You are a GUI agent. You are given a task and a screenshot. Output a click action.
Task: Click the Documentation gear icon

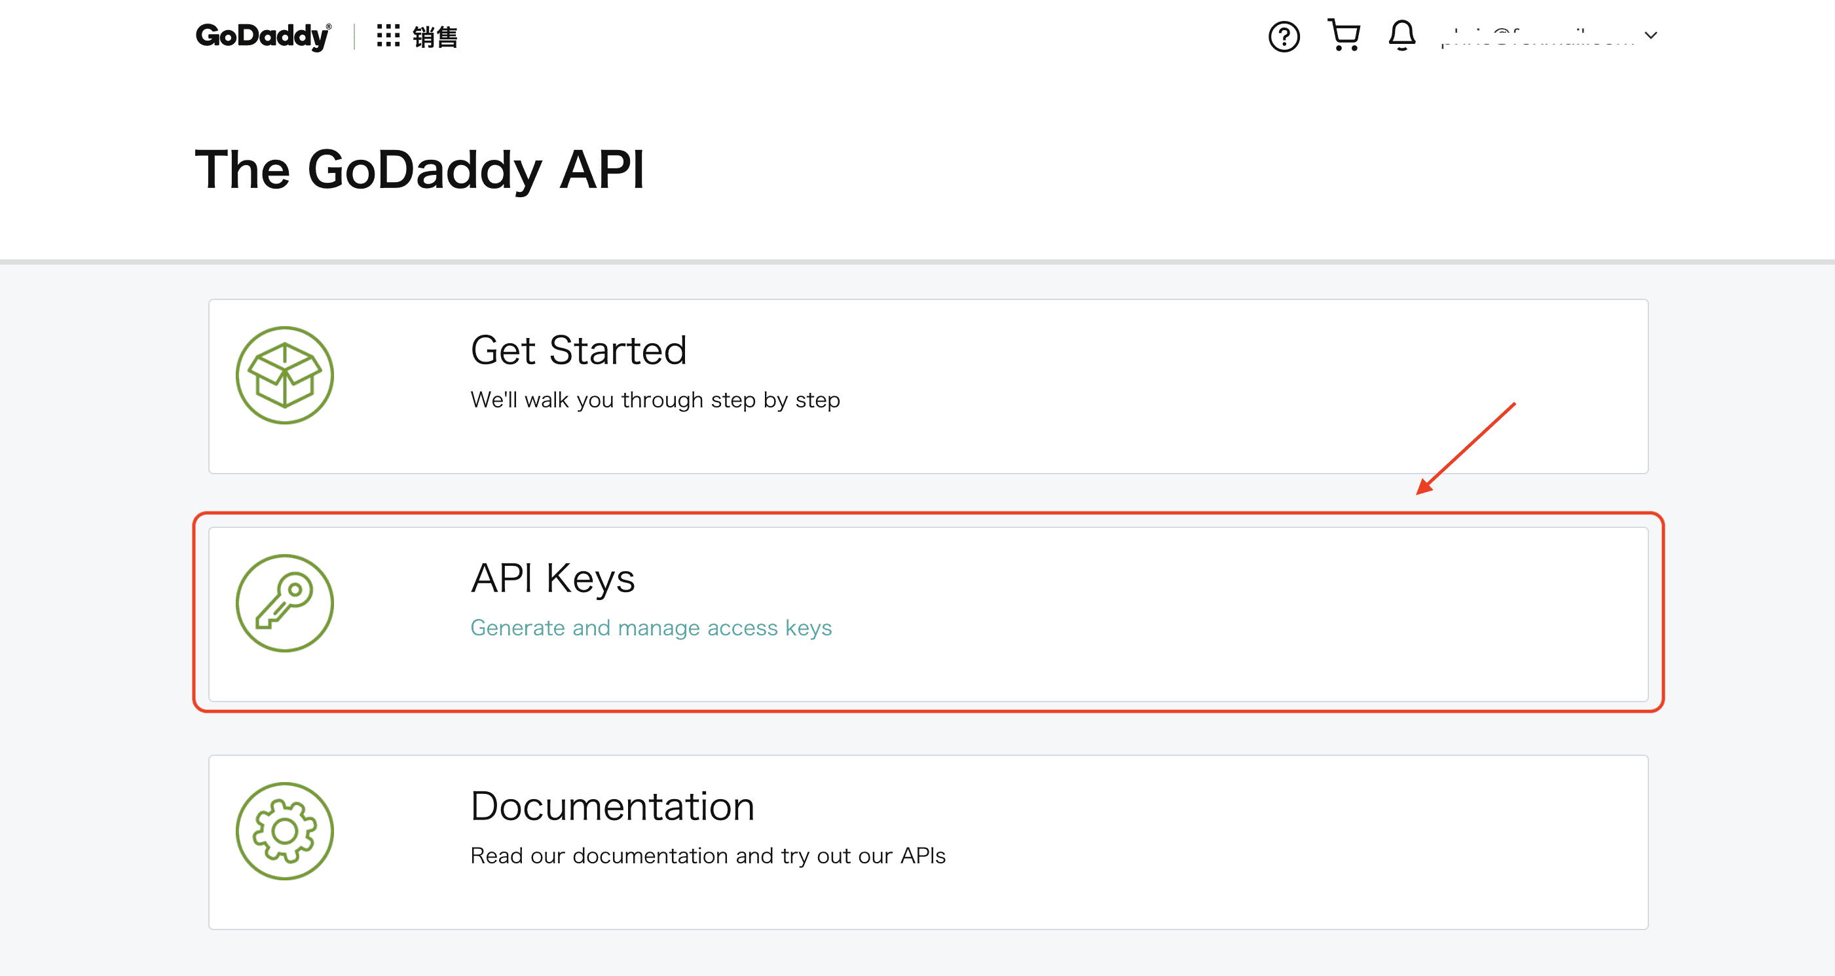pos(285,831)
